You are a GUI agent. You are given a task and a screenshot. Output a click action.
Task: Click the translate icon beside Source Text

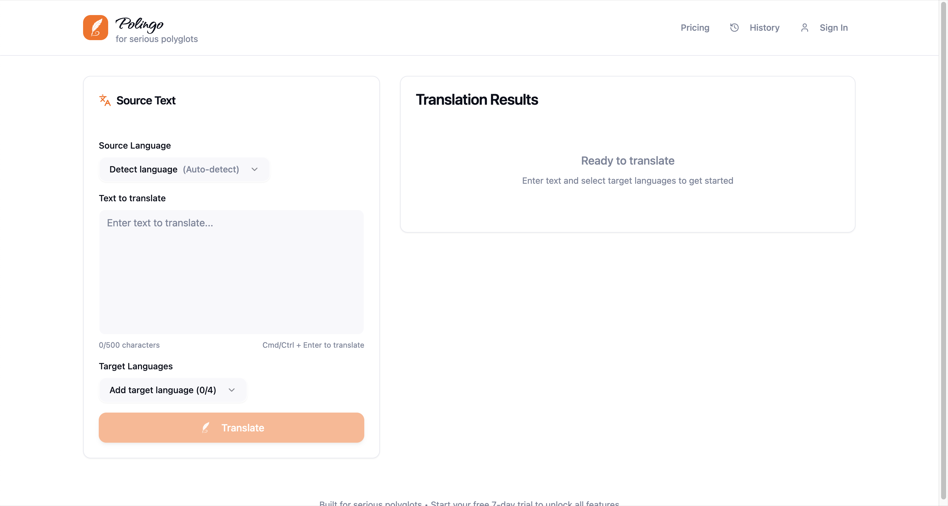105,100
